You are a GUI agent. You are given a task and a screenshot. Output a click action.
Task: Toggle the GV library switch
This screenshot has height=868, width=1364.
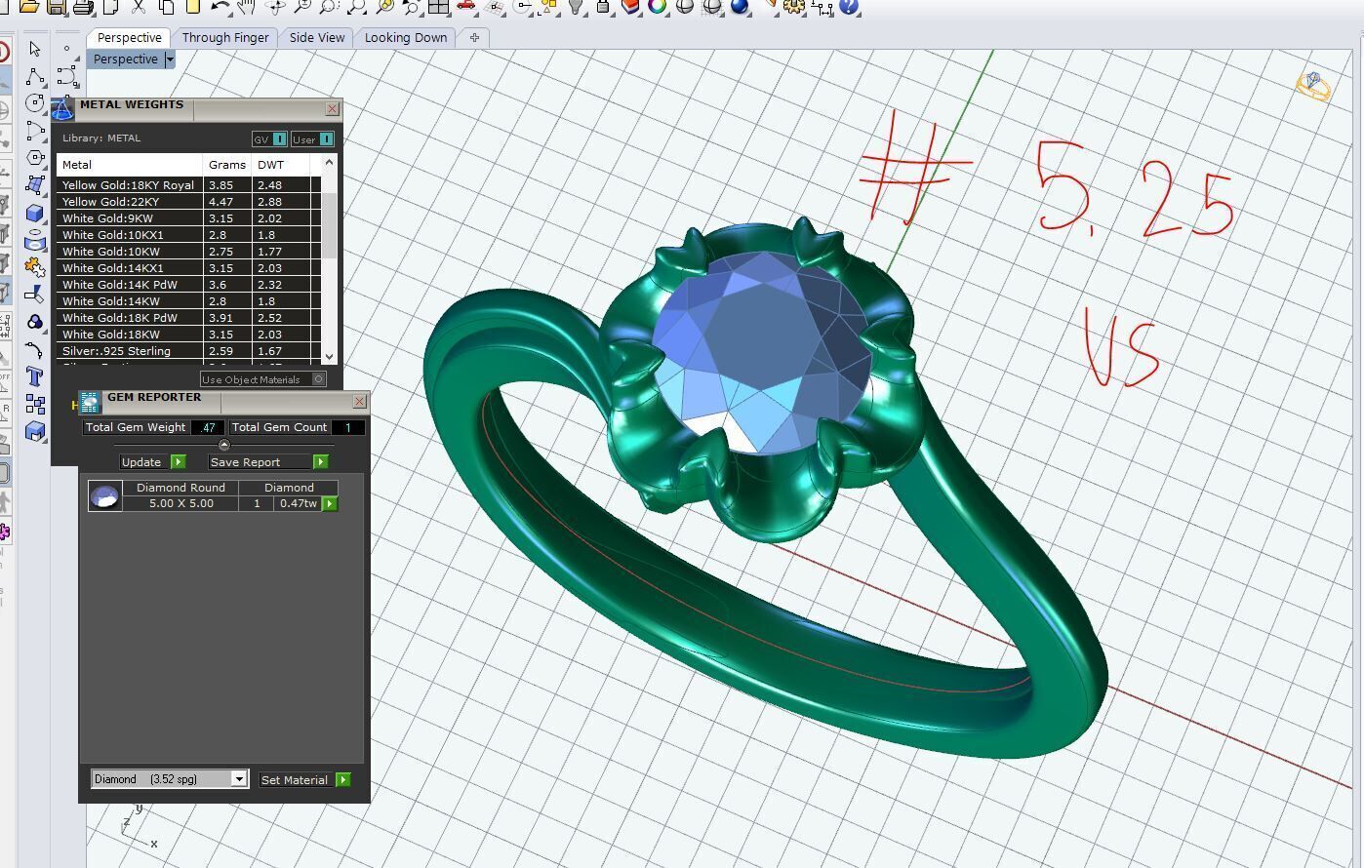point(270,139)
